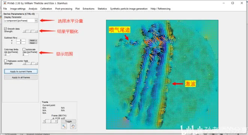Viewport: 248px width, 135px height.
Task: Click frame slider right arrow
Action: click(56, 121)
